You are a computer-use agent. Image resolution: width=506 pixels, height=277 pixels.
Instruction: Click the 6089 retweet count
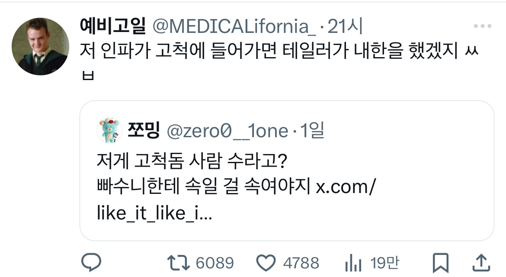[x=215, y=263]
